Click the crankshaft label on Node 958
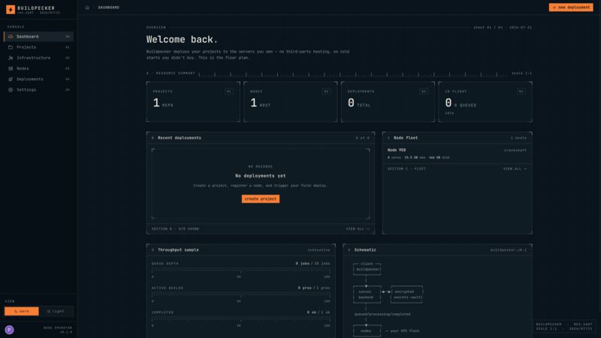The height and width of the screenshot is (338, 601). point(515,151)
